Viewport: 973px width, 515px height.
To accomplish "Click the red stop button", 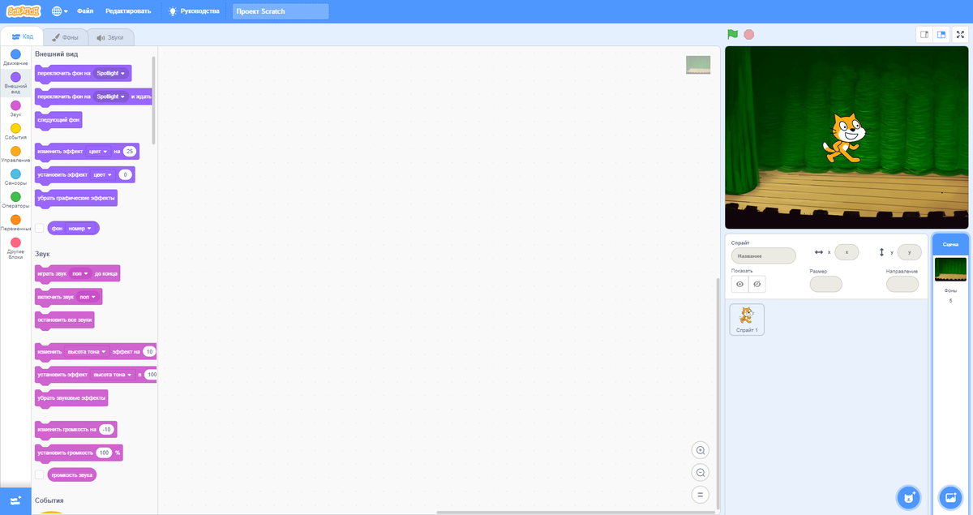I will click(x=749, y=34).
